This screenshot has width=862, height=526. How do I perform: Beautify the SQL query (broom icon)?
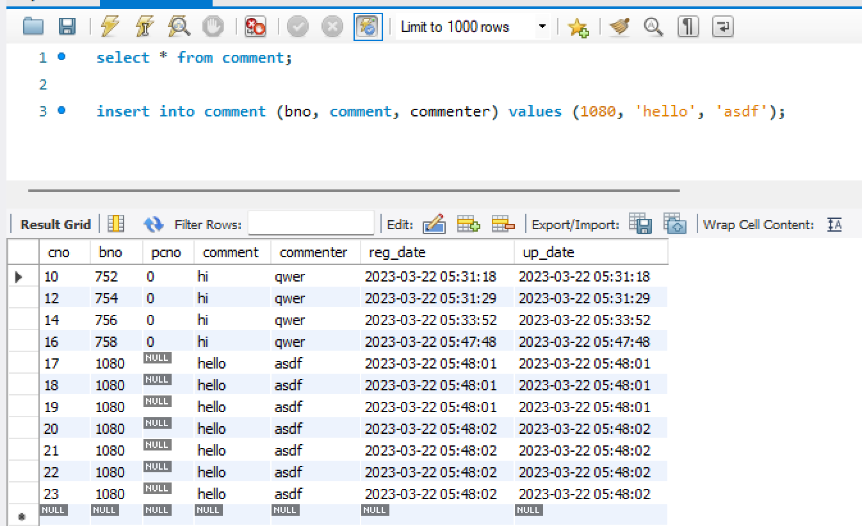point(619,26)
